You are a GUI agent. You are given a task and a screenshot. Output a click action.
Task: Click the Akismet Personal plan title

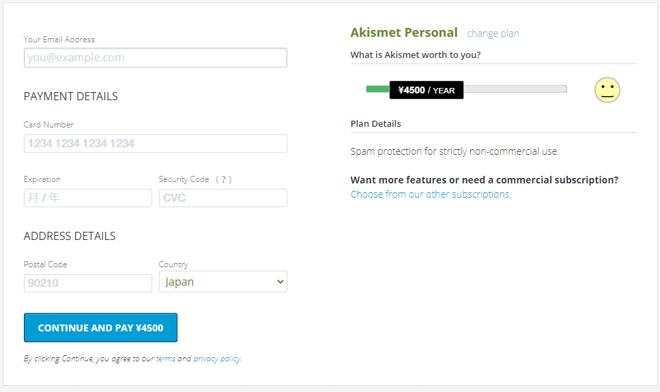(403, 33)
